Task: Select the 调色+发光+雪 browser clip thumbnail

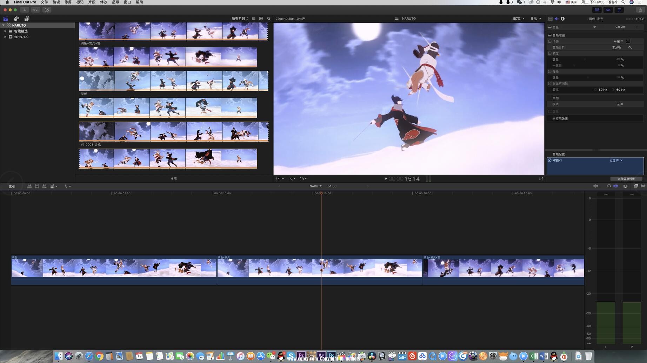Action: click(174, 32)
